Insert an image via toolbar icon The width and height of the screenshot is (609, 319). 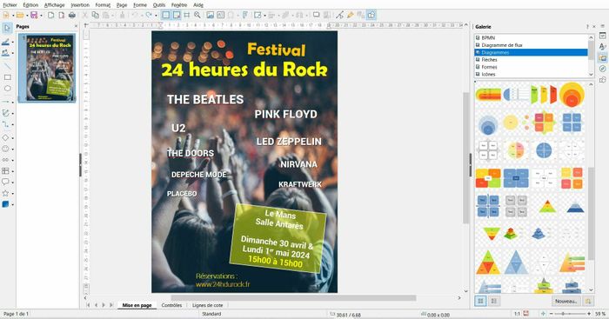pyautogui.click(x=211, y=15)
